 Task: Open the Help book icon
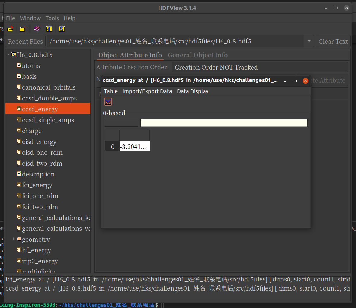(37, 29)
